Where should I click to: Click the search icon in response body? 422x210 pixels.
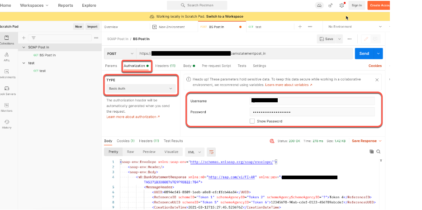378,152
